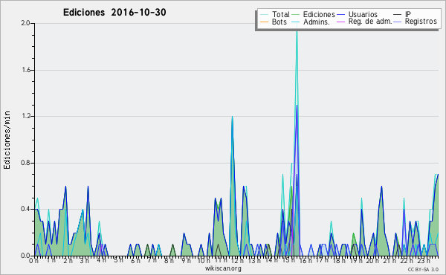Click the y-axis label 'Ediciones/min'
Screen dimensions: 446x275
click(7, 140)
